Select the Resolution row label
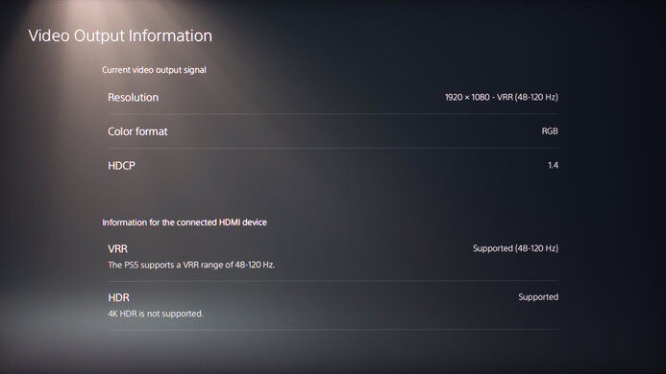666x374 pixels. click(133, 98)
